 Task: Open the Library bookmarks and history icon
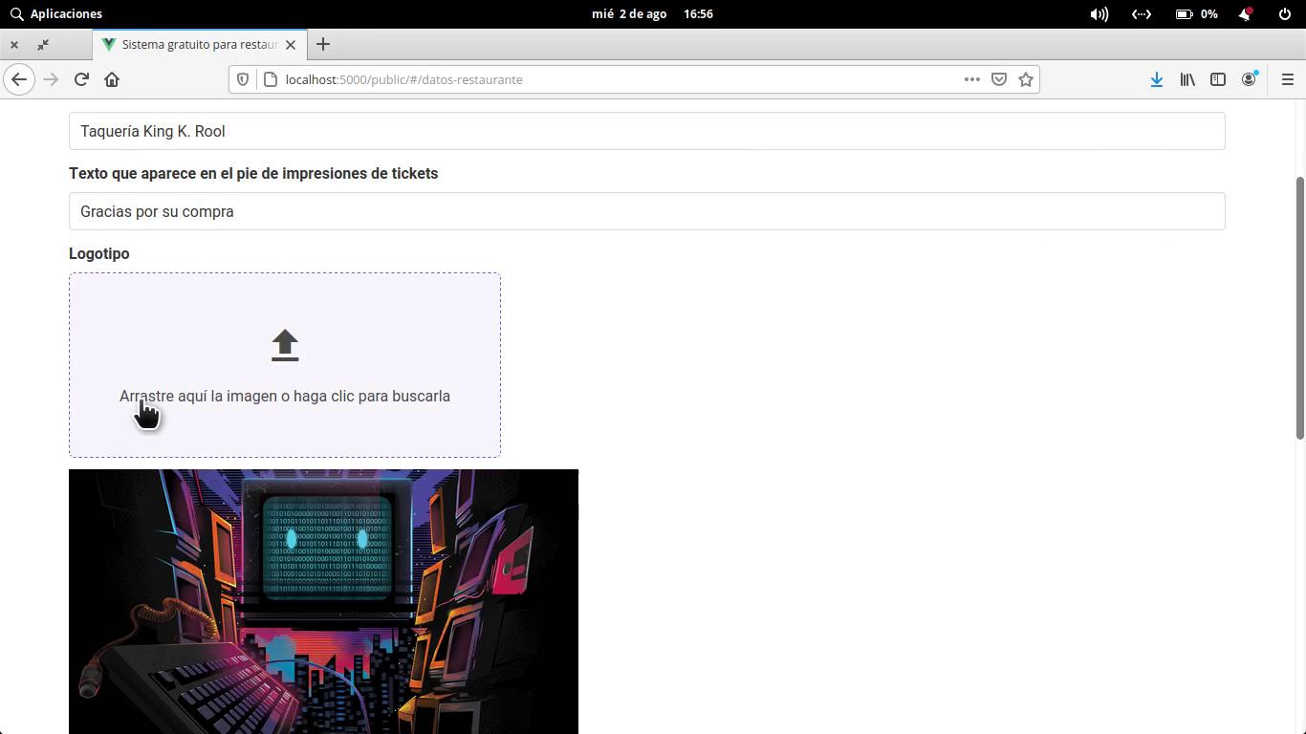(x=1187, y=79)
